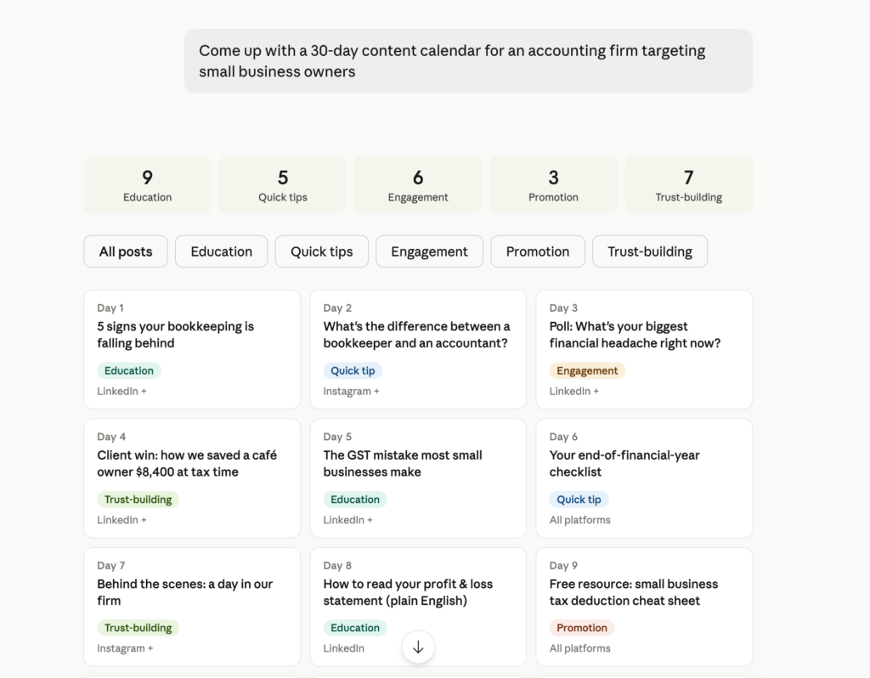Toggle the Engagement badge on Day 3

click(x=587, y=370)
